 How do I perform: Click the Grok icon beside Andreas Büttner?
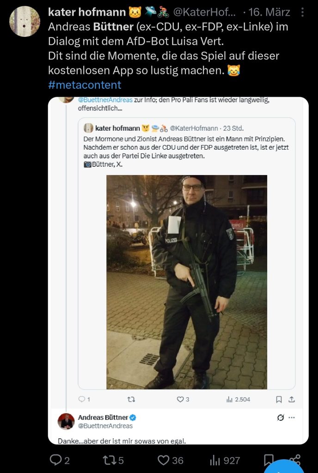(x=280, y=418)
